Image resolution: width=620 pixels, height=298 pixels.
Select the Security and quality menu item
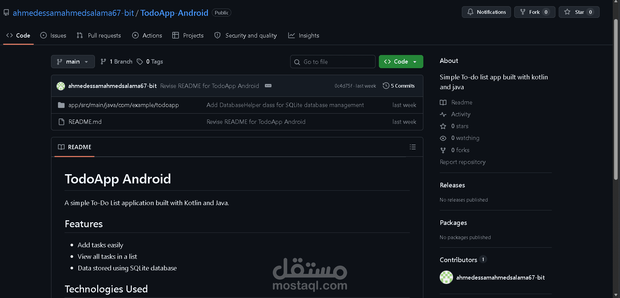tap(245, 35)
